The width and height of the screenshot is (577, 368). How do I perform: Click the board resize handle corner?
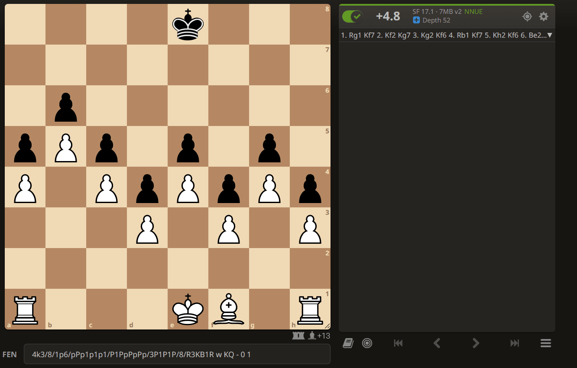point(327,326)
